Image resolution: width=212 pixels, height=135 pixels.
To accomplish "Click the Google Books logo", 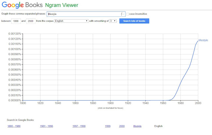I will click(x=22, y=5).
